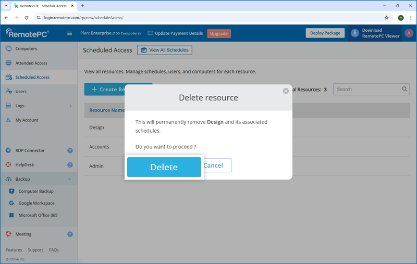Focus the resource Search field
This screenshot has height=264, width=417.
pyautogui.click(x=367, y=89)
